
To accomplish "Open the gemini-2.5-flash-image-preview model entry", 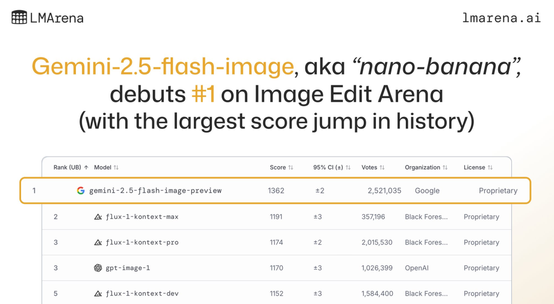I will click(155, 191).
